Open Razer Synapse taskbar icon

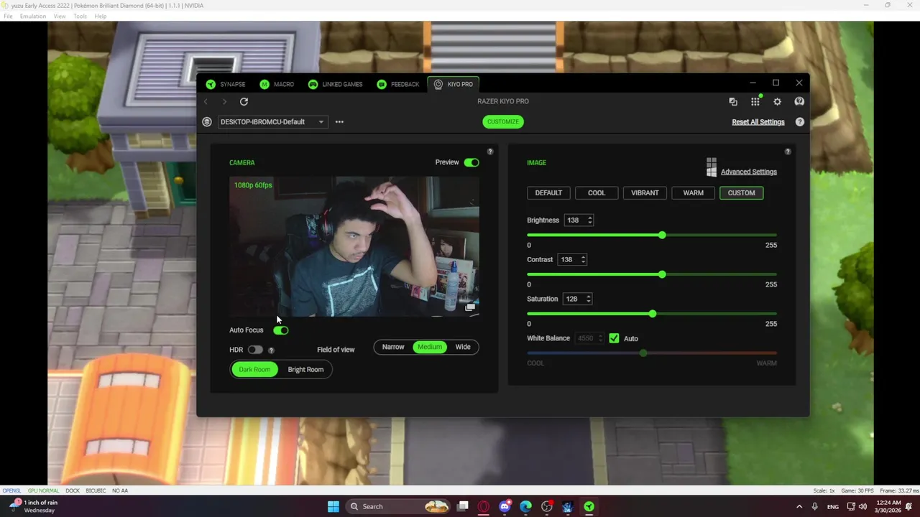589,506
